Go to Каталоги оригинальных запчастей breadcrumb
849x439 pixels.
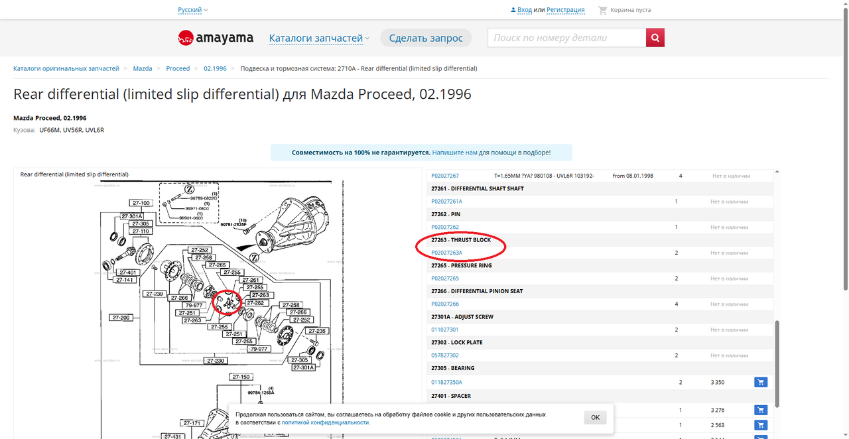pos(66,68)
